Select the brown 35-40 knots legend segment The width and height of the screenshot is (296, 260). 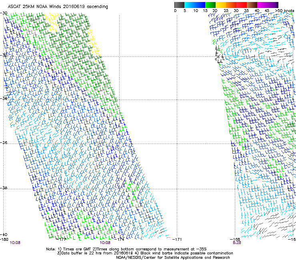(x=252, y=5)
